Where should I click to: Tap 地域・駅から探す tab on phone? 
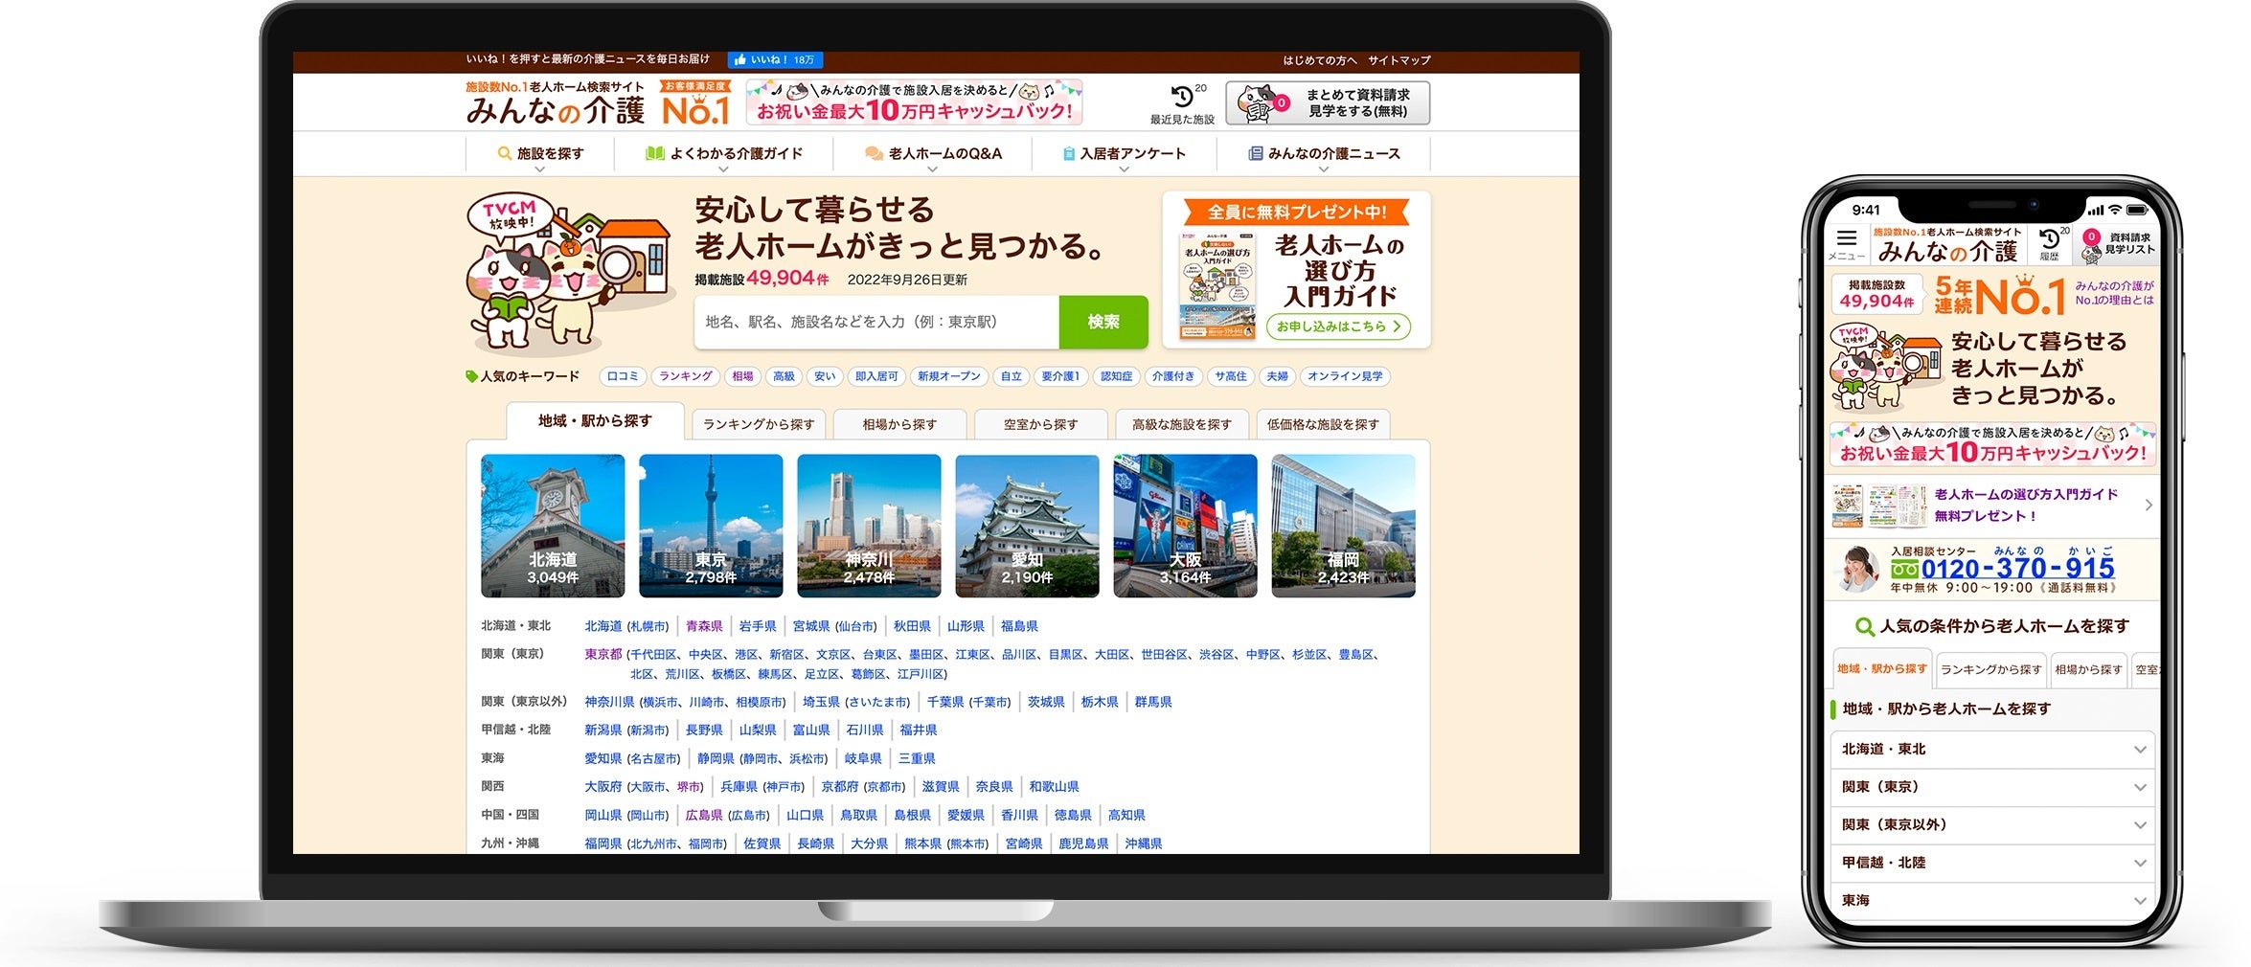click(1881, 669)
